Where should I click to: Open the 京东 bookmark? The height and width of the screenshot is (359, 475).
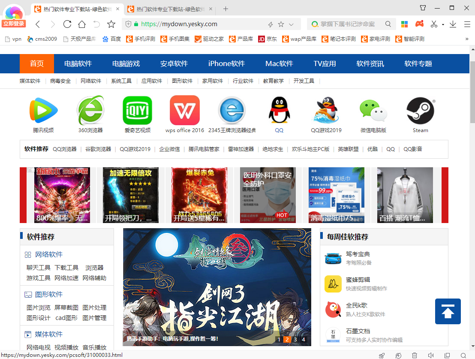[x=268, y=39]
